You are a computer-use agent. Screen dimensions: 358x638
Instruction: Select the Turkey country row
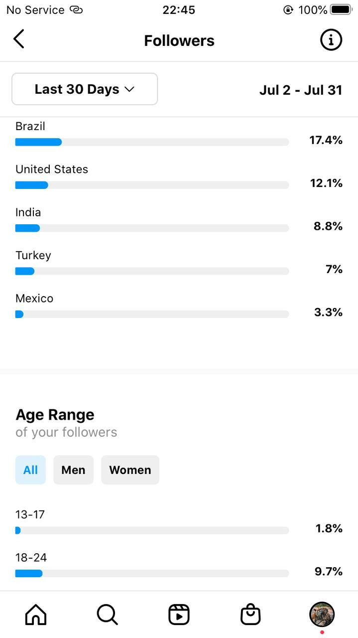tap(179, 263)
